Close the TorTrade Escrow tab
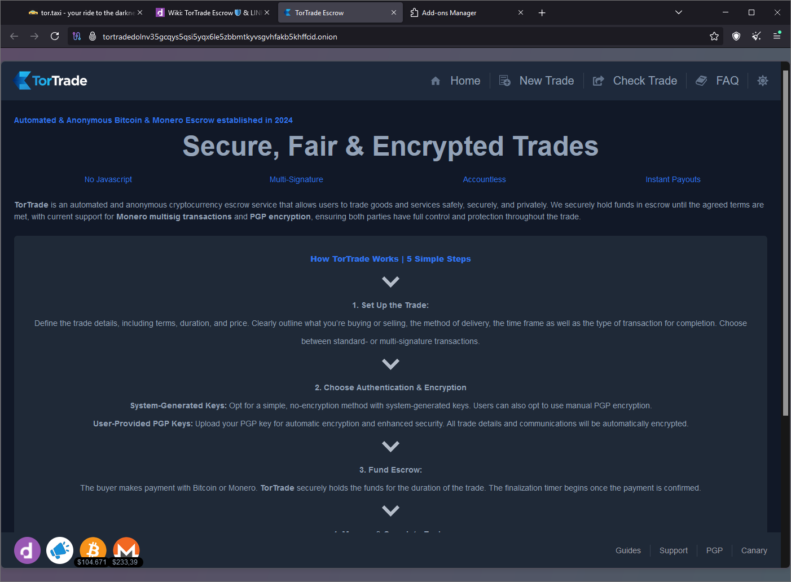791x582 pixels. (x=394, y=12)
